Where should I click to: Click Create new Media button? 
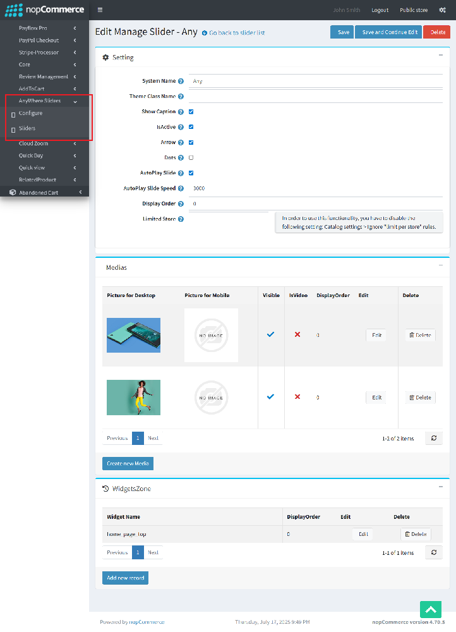point(128,463)
